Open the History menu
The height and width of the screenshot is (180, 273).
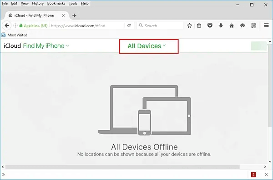click(x=38, y=3)
